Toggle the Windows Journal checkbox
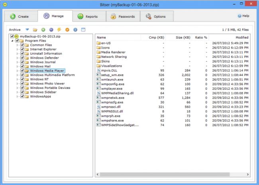The height and width of the screenshot is (185, 259). tap(22, 62)
